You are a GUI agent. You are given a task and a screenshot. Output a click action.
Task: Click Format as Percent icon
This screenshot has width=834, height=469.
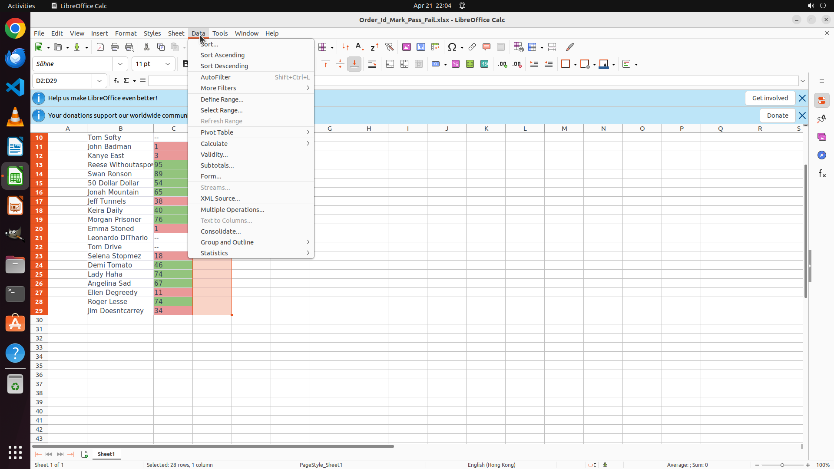tap(456, 64)
